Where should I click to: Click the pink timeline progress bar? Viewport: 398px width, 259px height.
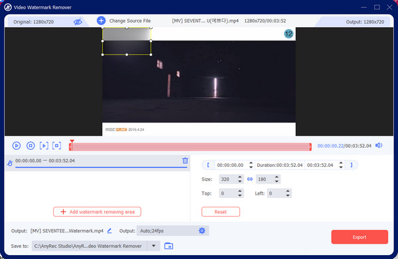[190, 147]
